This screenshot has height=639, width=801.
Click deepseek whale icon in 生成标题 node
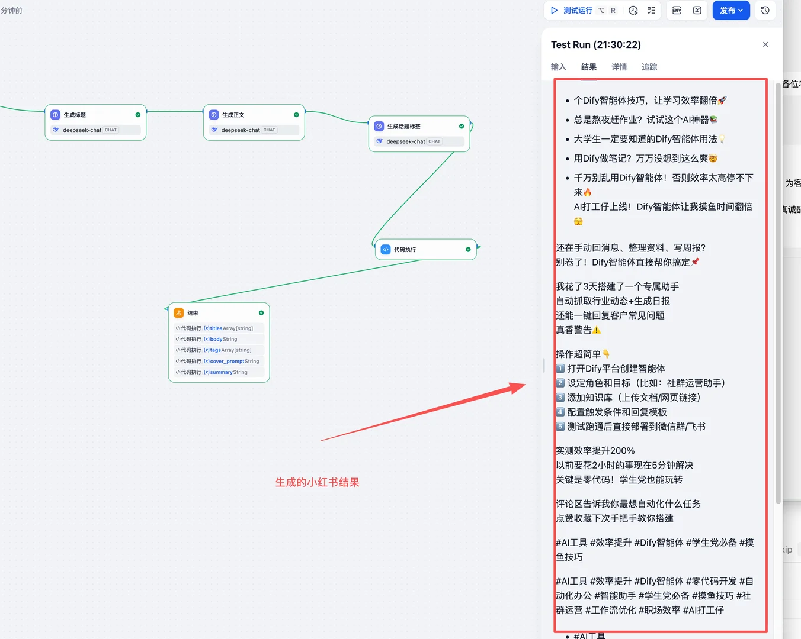56,130
